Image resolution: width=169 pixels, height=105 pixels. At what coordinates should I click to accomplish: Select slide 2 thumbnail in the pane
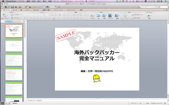point(14,45)
